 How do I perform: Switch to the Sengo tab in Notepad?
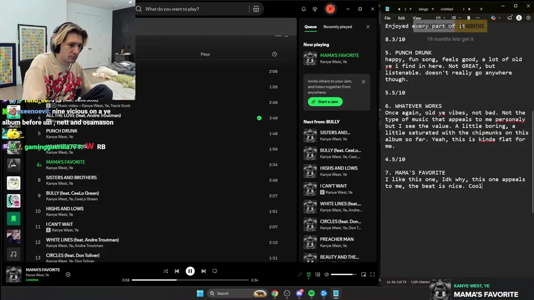pyautogui.click(x=423, y=9)
